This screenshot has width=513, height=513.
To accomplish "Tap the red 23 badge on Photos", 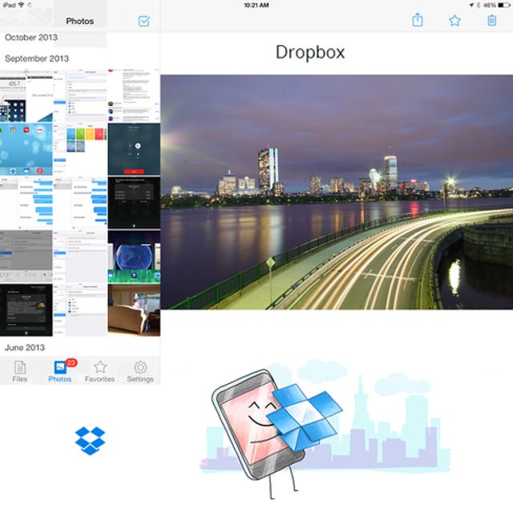I will pos(71,362).
